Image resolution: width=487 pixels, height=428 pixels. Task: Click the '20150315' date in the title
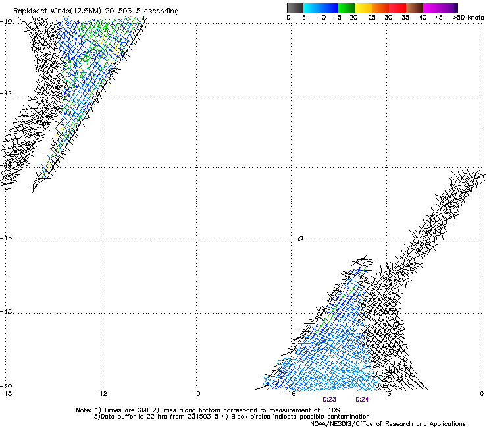122,11
